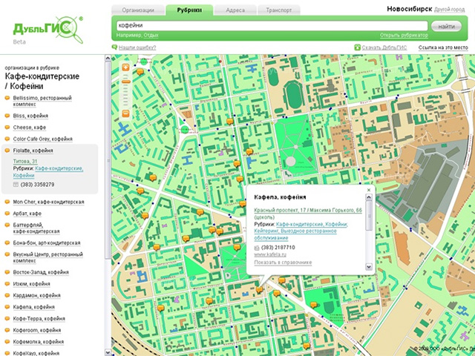Click phone icon next to (383) 3358279
The image size is (475, 356).
(16, 185)
